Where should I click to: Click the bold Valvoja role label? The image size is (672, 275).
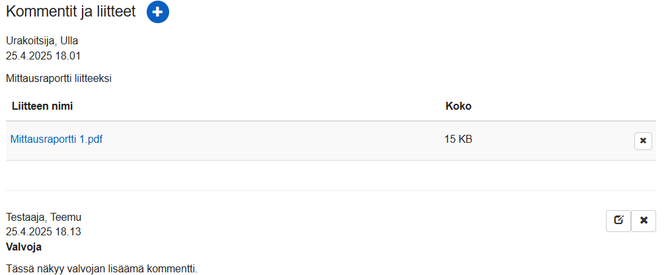tap(24, 247)
